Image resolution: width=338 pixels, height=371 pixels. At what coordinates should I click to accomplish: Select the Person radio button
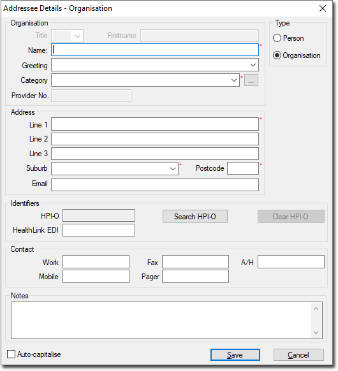[277, 38]
